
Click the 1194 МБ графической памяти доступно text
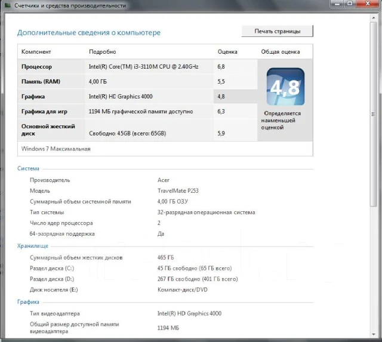click(x=141, y=112)
